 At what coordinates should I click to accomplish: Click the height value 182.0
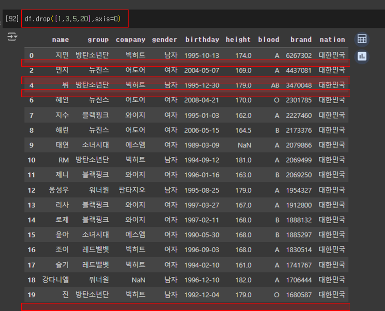pyautogui.click(x=243, y=280)
